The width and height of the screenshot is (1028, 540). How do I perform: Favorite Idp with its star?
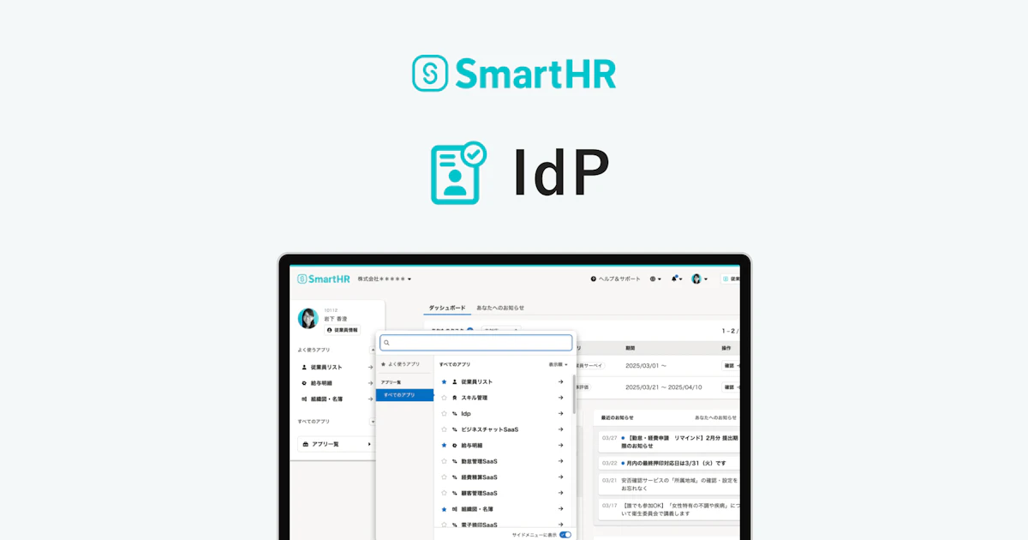point(444,414)
